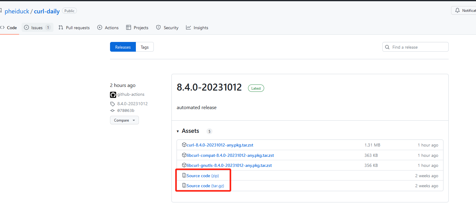This screenshot has height=217, width=476.
Task: Open commit 078063b
Action: pyautogui.click(x=126, y=111)
